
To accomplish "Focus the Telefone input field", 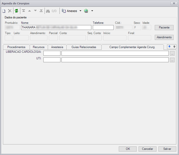I will click(x=103, y=27).
